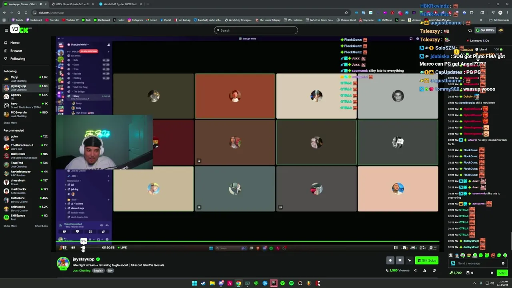Mute tab audio on jaystayupp tab
Viewport: 512px width, 288px height.
click(40, 4)
